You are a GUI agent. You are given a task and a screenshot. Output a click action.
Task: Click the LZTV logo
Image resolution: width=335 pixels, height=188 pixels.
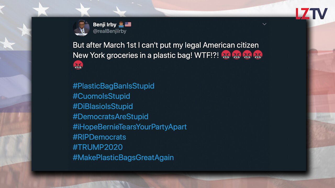[311, 14]
